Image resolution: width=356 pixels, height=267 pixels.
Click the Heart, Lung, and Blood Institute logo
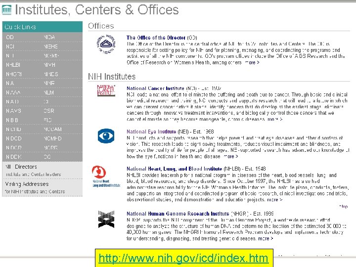[106, 176]
